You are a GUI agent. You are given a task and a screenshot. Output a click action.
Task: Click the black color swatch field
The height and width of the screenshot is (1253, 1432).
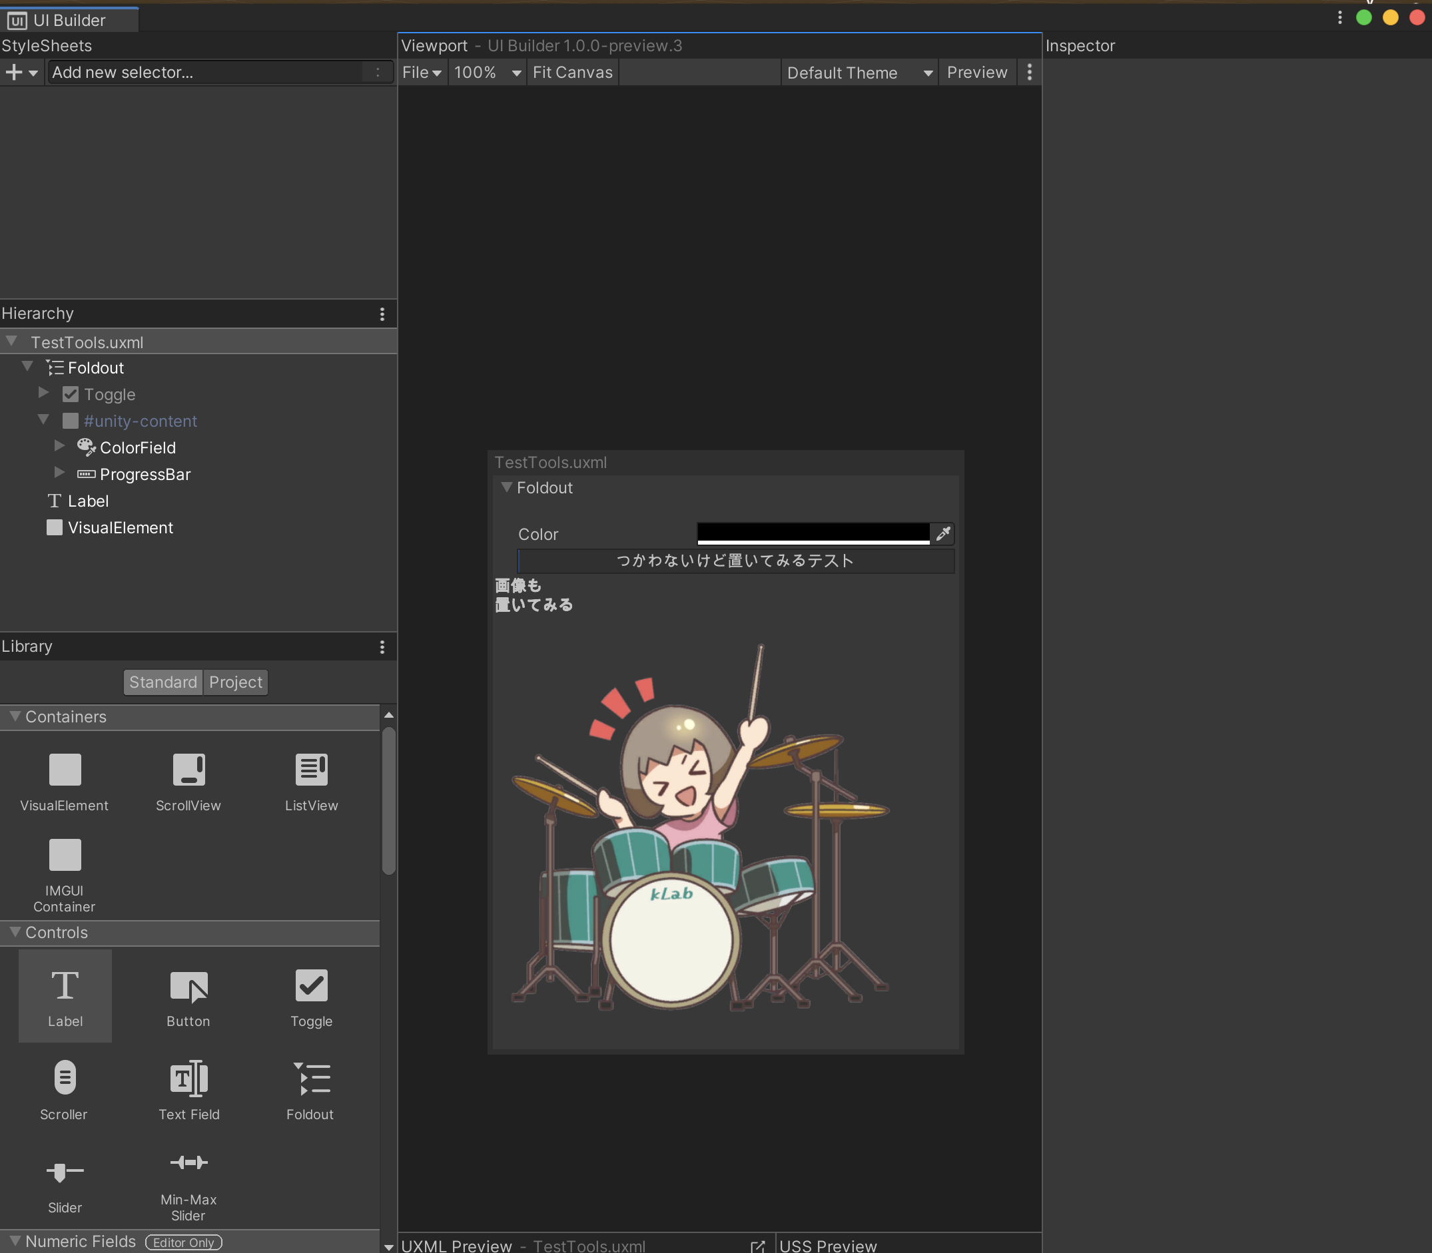coord(814,533)
